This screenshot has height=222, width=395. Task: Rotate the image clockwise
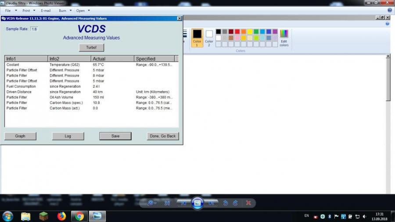235,203
